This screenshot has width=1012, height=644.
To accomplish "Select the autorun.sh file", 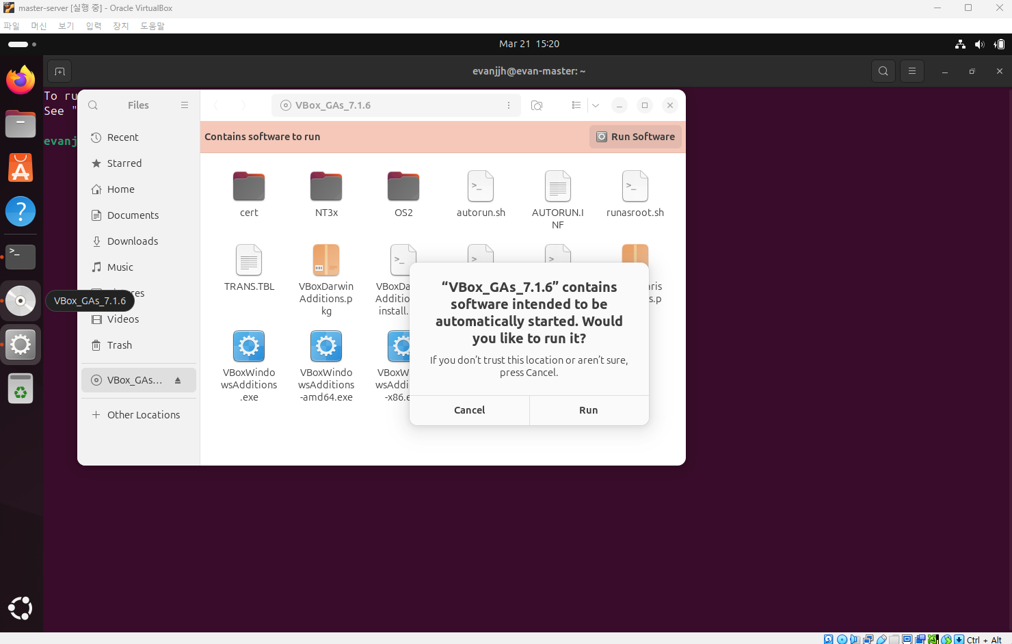I will pos(481,194).
